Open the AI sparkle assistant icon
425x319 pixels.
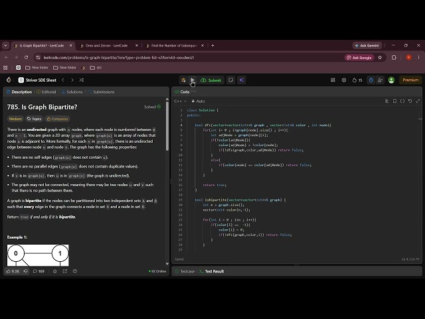[x=241, y=80]
